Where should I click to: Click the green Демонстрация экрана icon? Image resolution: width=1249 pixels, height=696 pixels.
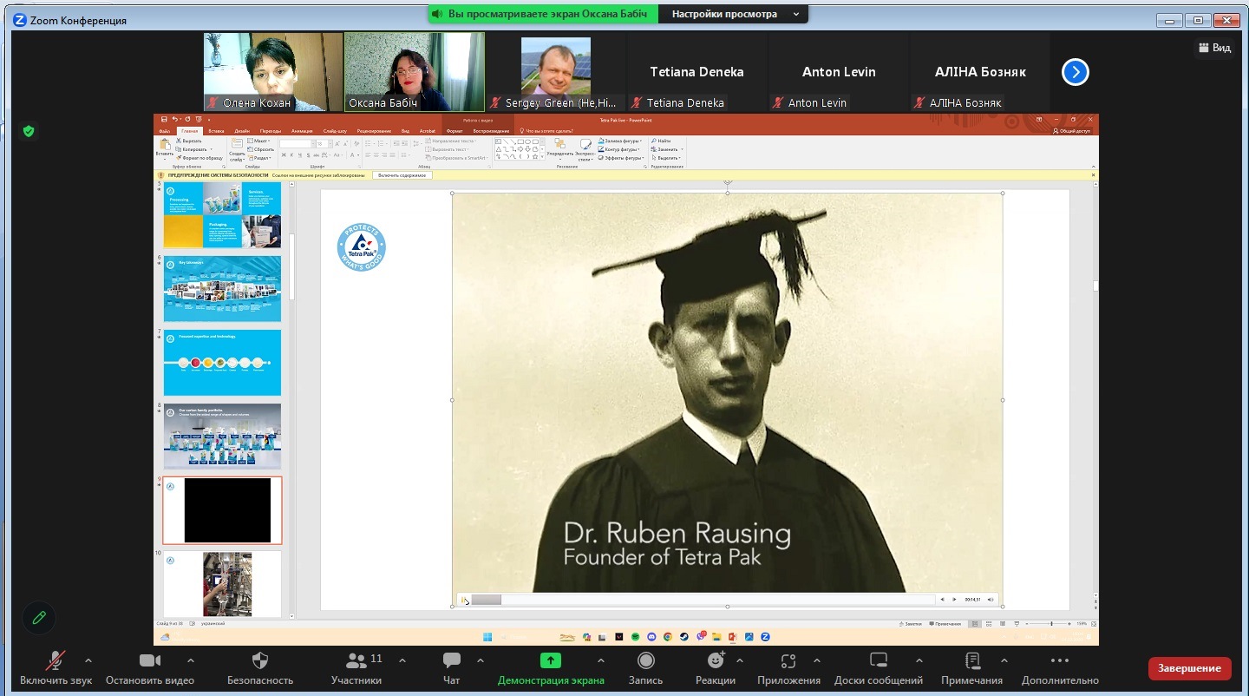pos(551,661)
